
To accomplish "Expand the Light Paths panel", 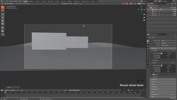I will tap(163, 79).
